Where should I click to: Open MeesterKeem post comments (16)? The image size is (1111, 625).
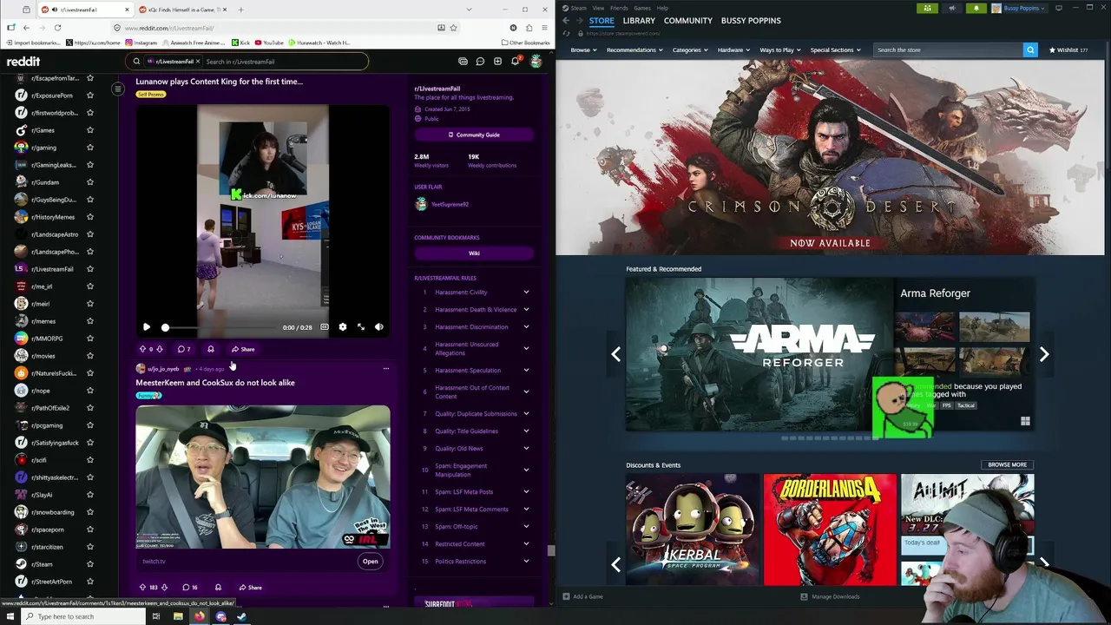189,588
